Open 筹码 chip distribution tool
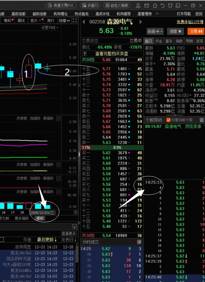 pos(8,20)
